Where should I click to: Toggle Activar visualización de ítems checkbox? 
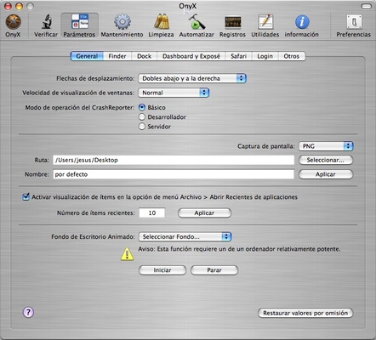26,196
